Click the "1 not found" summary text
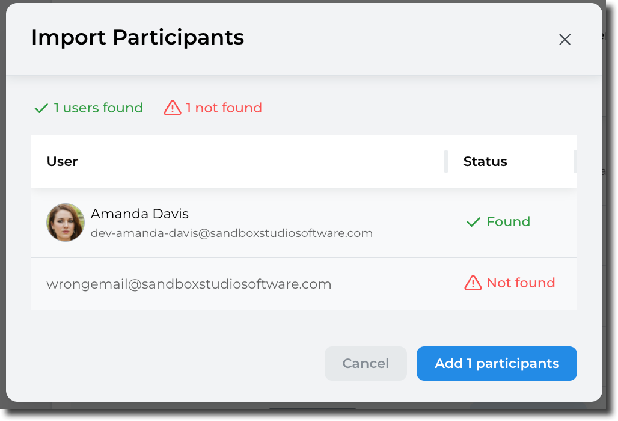This screenshot has width=618, height=421. pos(224,108)
